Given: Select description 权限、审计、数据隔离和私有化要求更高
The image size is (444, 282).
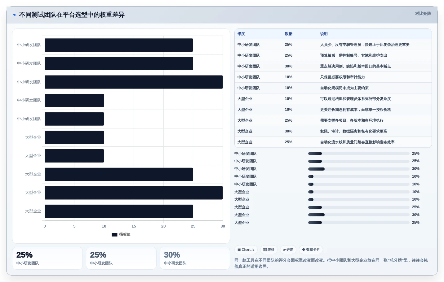Looking at the screenshot, I should (353, 131).
